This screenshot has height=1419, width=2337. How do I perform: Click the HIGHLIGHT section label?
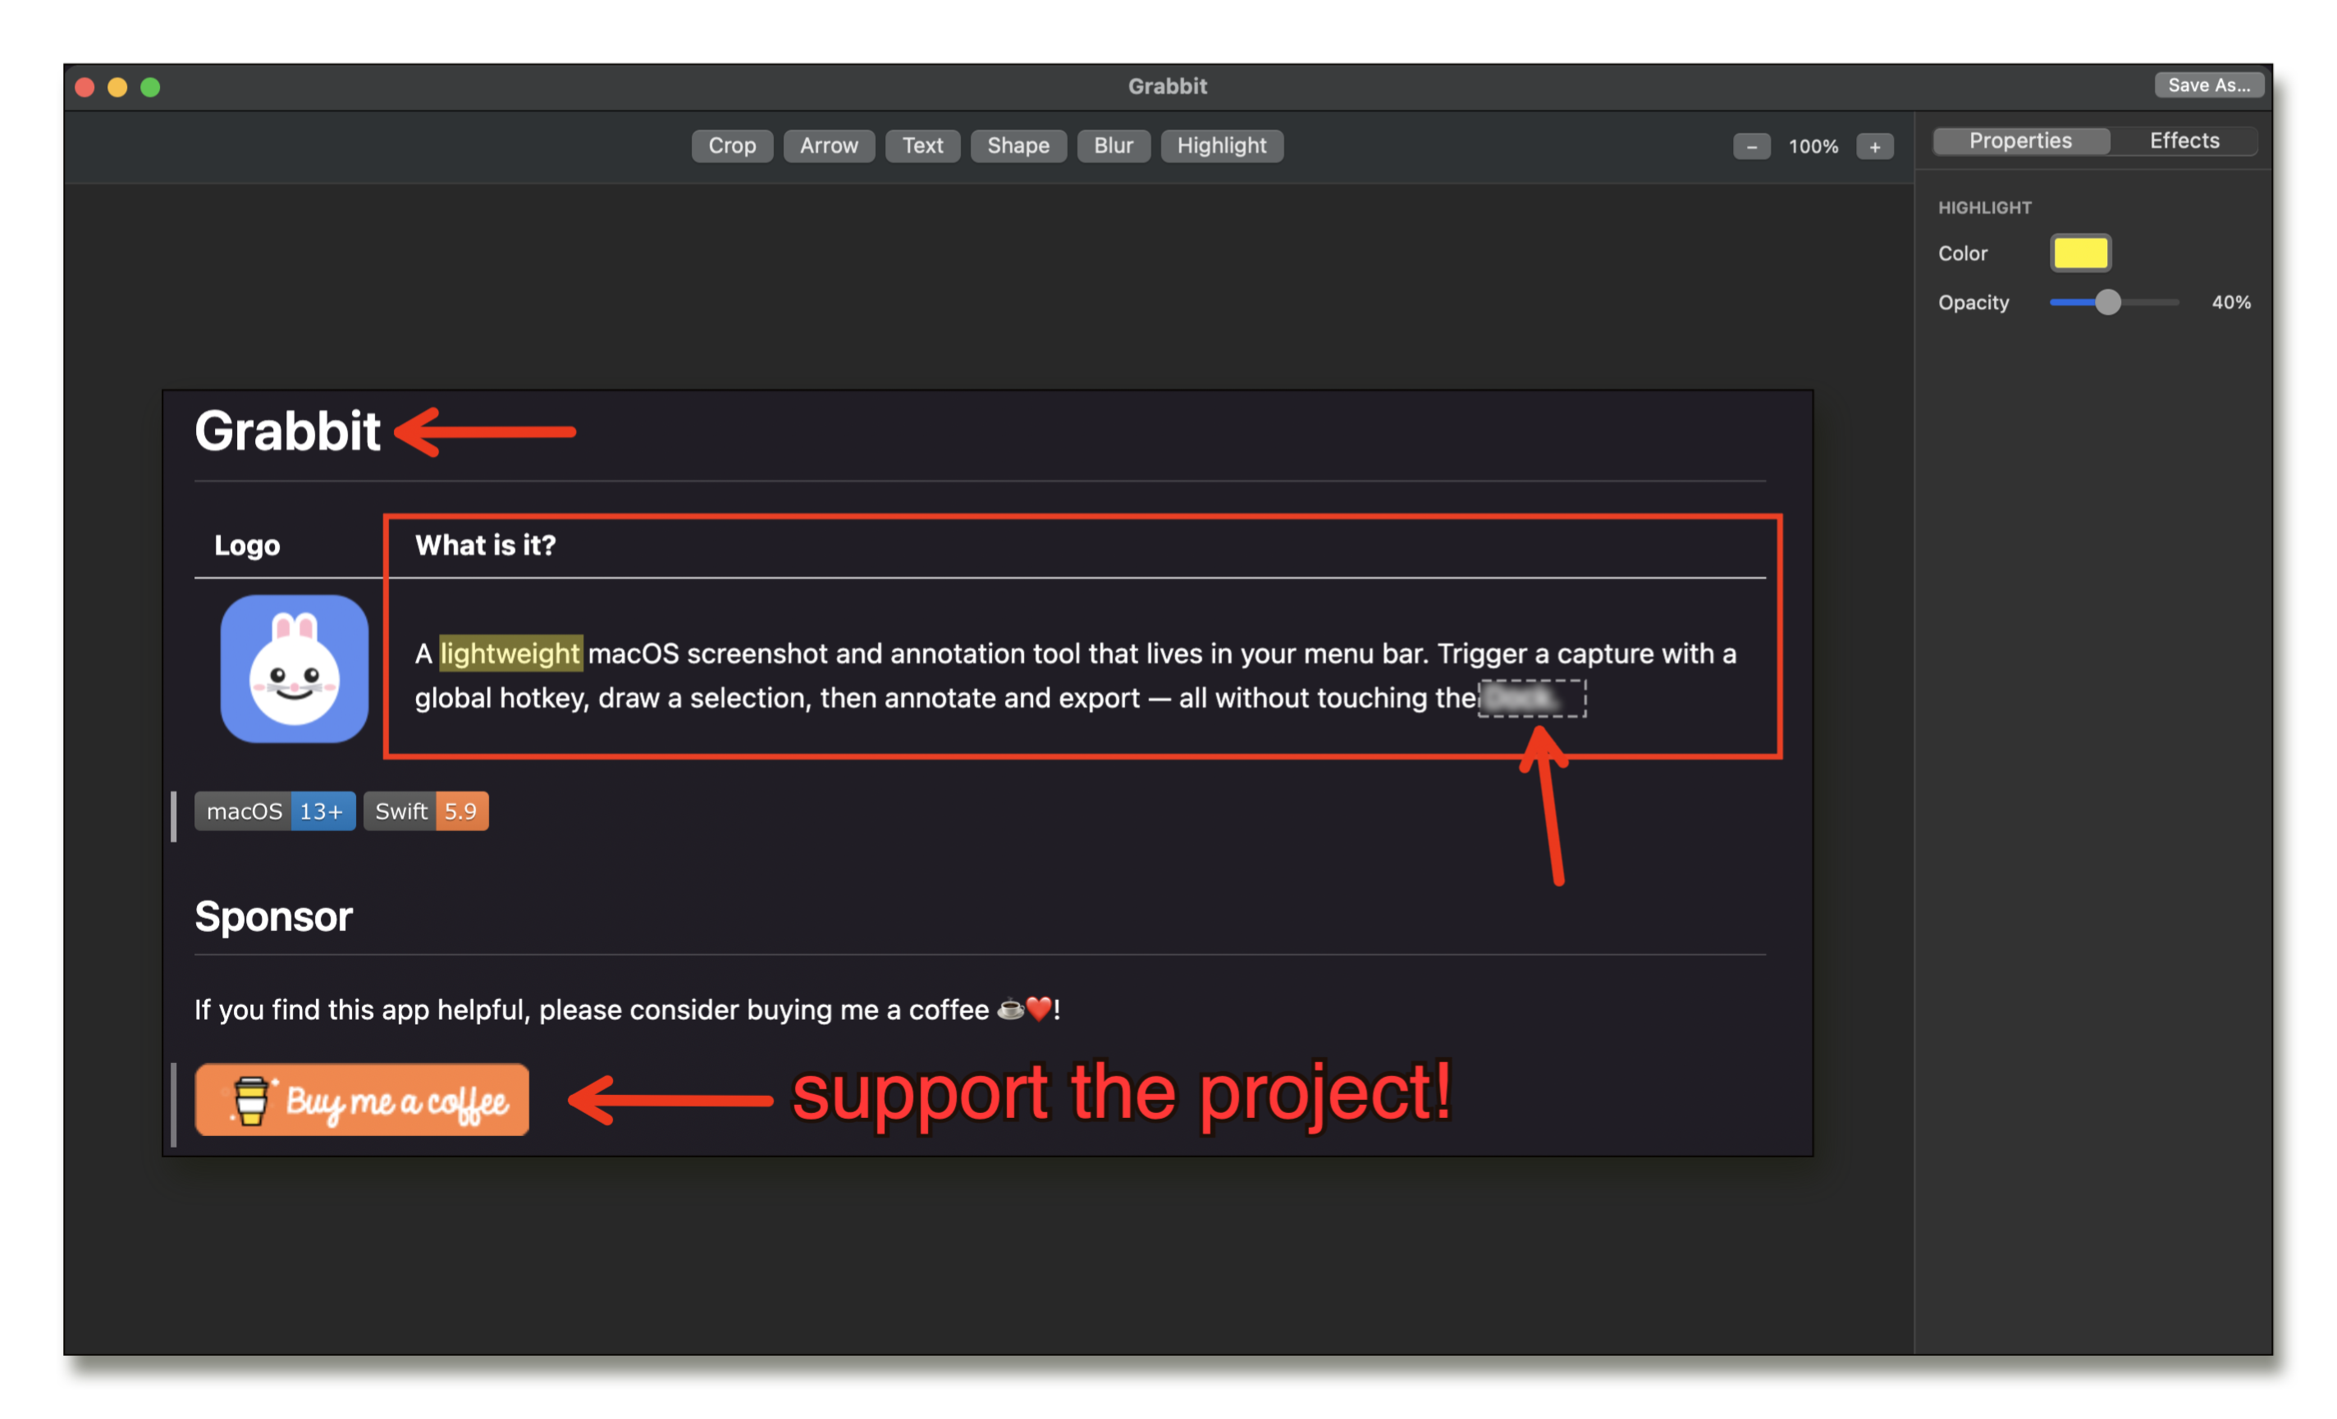(x=1984, y=208)
